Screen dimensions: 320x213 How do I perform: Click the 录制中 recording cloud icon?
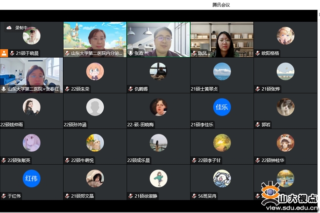click(9, 28)
